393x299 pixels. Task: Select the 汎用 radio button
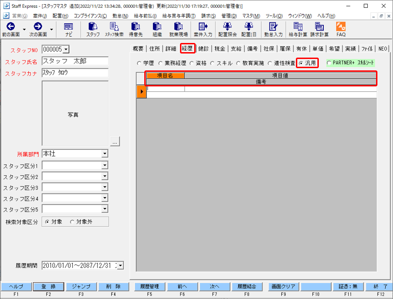[301, 63]
